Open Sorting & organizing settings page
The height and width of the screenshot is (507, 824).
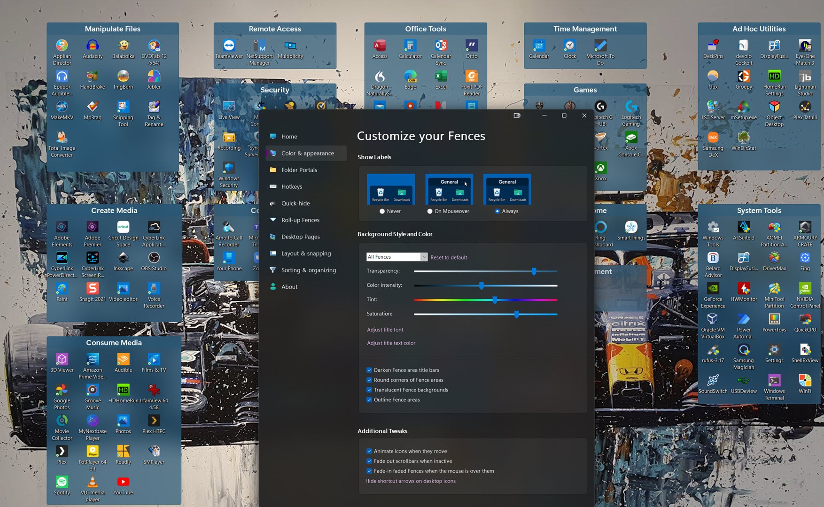pos(306,270)
